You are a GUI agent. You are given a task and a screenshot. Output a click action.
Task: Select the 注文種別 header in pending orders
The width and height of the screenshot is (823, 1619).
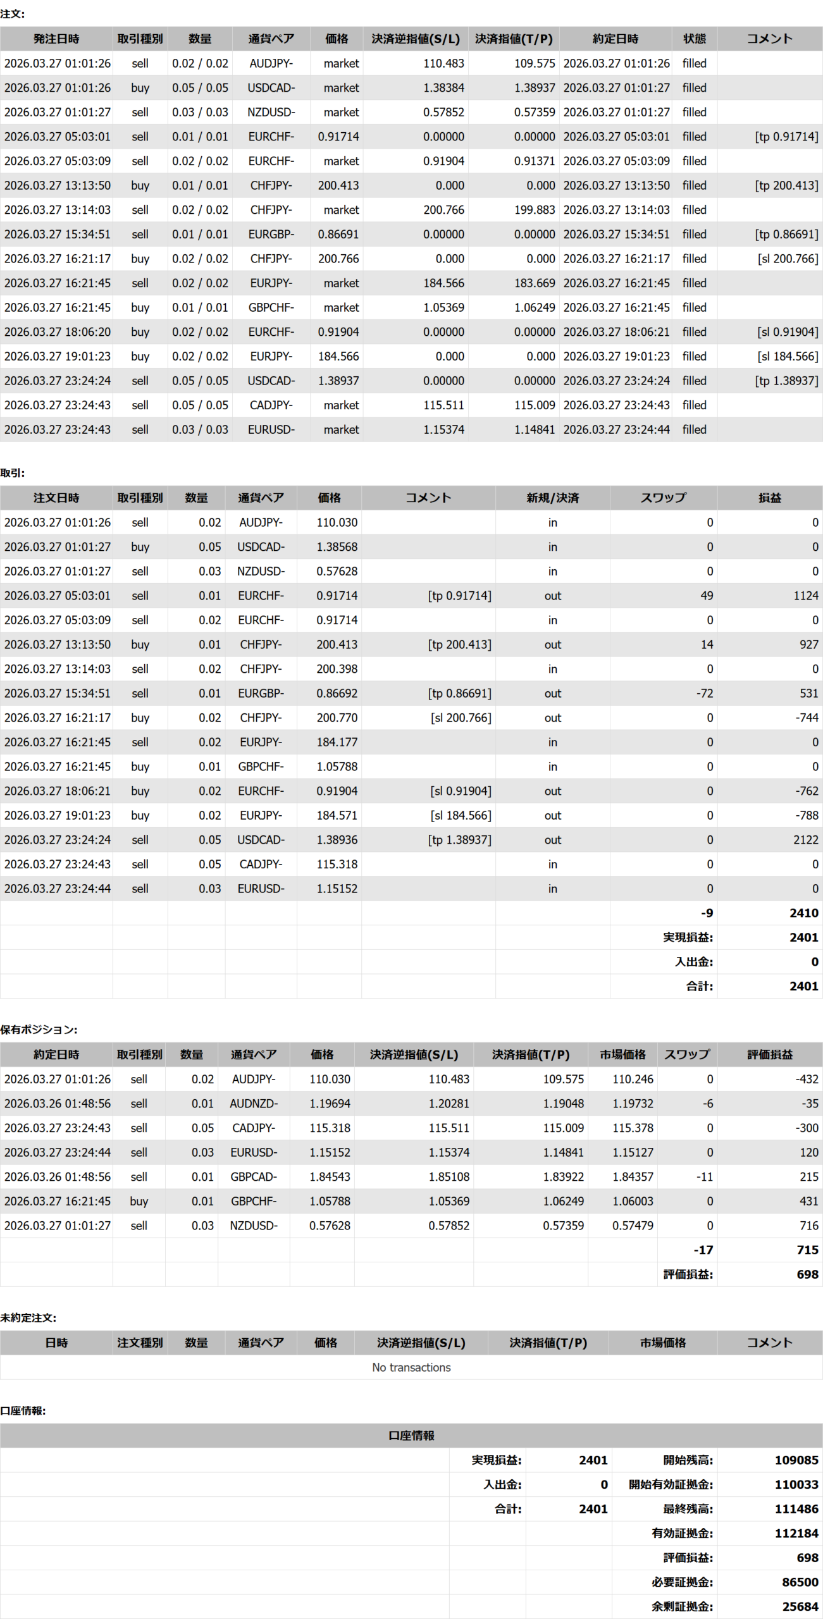pos(140,1343)
